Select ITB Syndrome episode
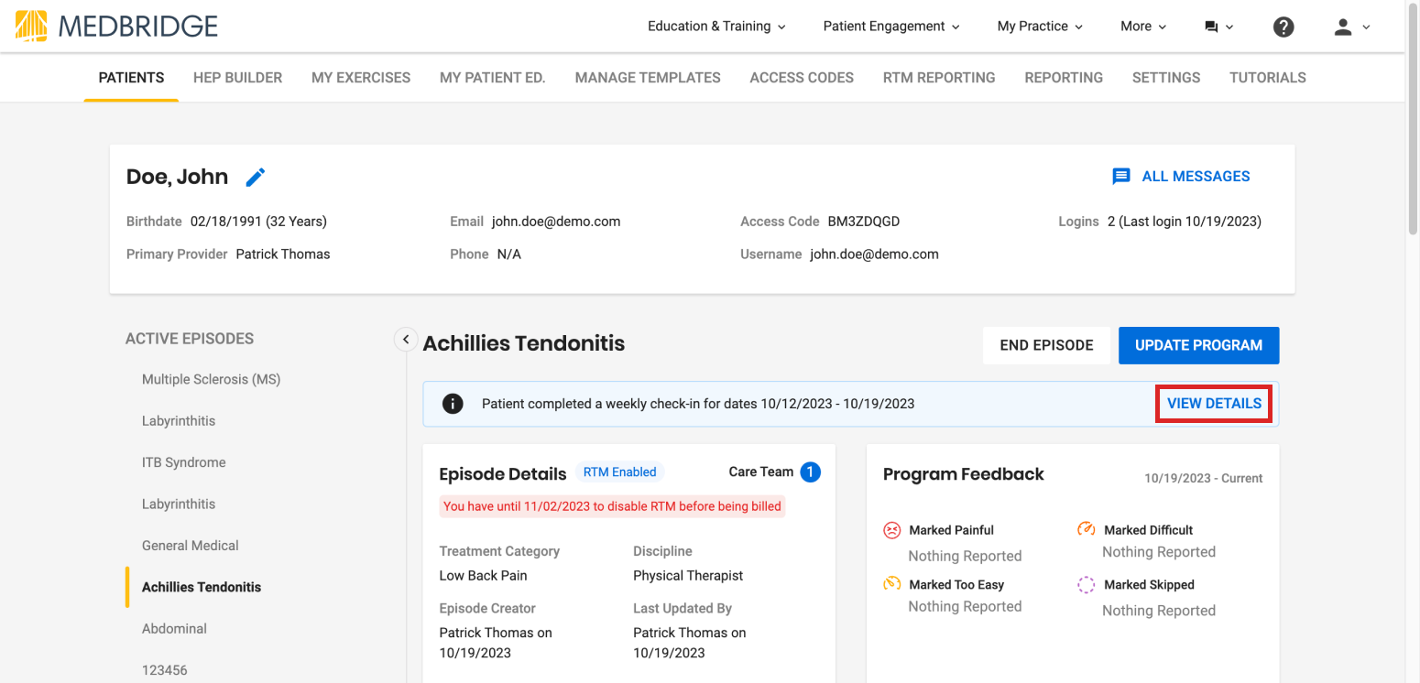1420x683 pixels. tap(183, 462)
